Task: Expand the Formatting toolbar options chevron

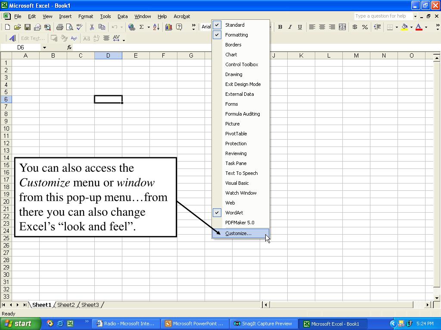Action: click(x=438, y=27)
